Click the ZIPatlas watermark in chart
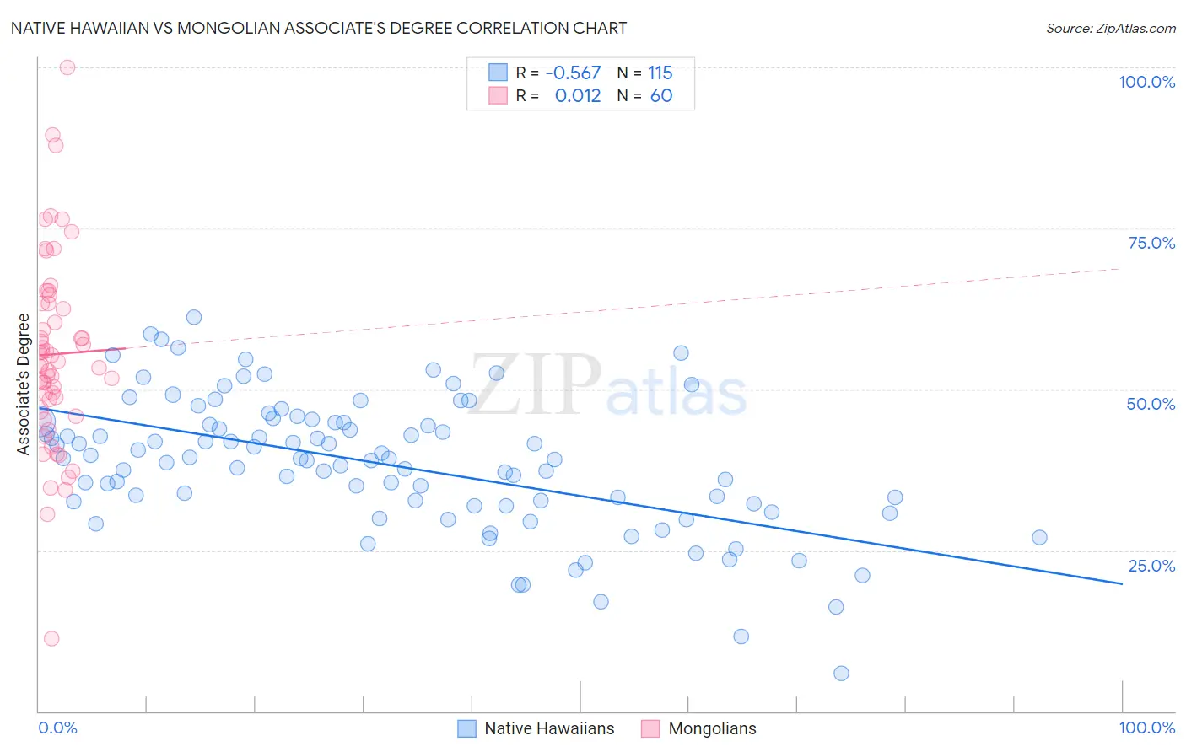The height and width of the screenshot is (752, 1186). tap(607, 385)
